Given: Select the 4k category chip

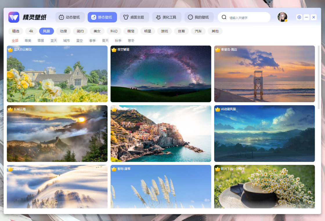Looking at the screenshot, I should (31, 31).
